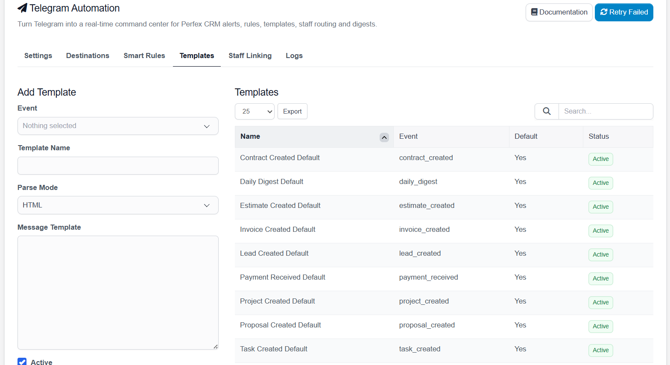Click the daily_digest event cell
The height and width of the screenshot is (365, 670).
(x=418, y=182)
